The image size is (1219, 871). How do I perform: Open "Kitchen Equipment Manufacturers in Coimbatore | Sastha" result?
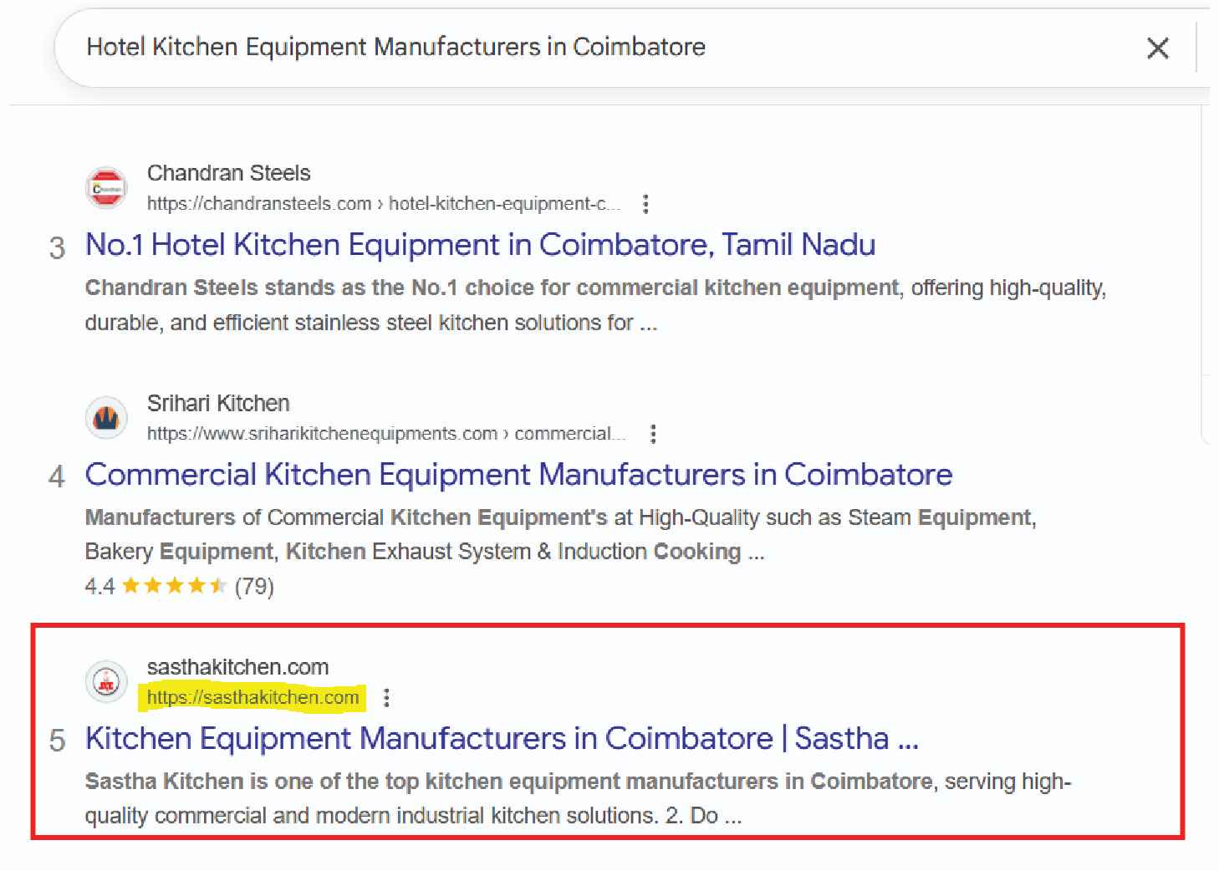click(502, 739)
